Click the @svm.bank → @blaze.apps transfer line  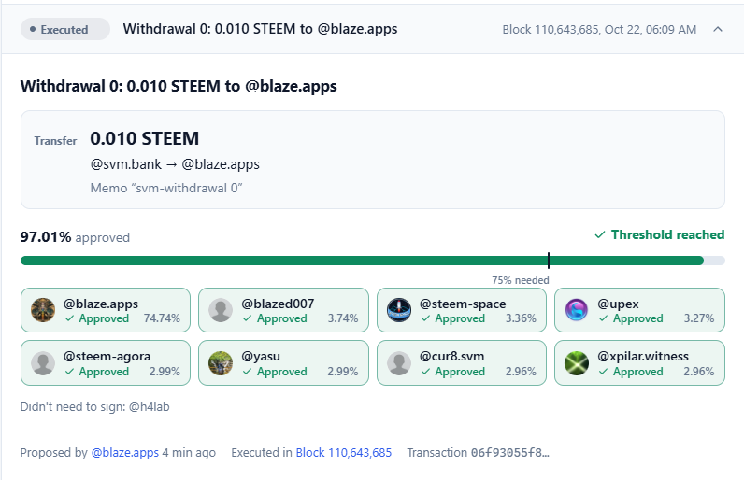(x=175, y=164)
